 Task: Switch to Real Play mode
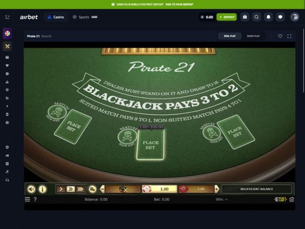[230, 36]
